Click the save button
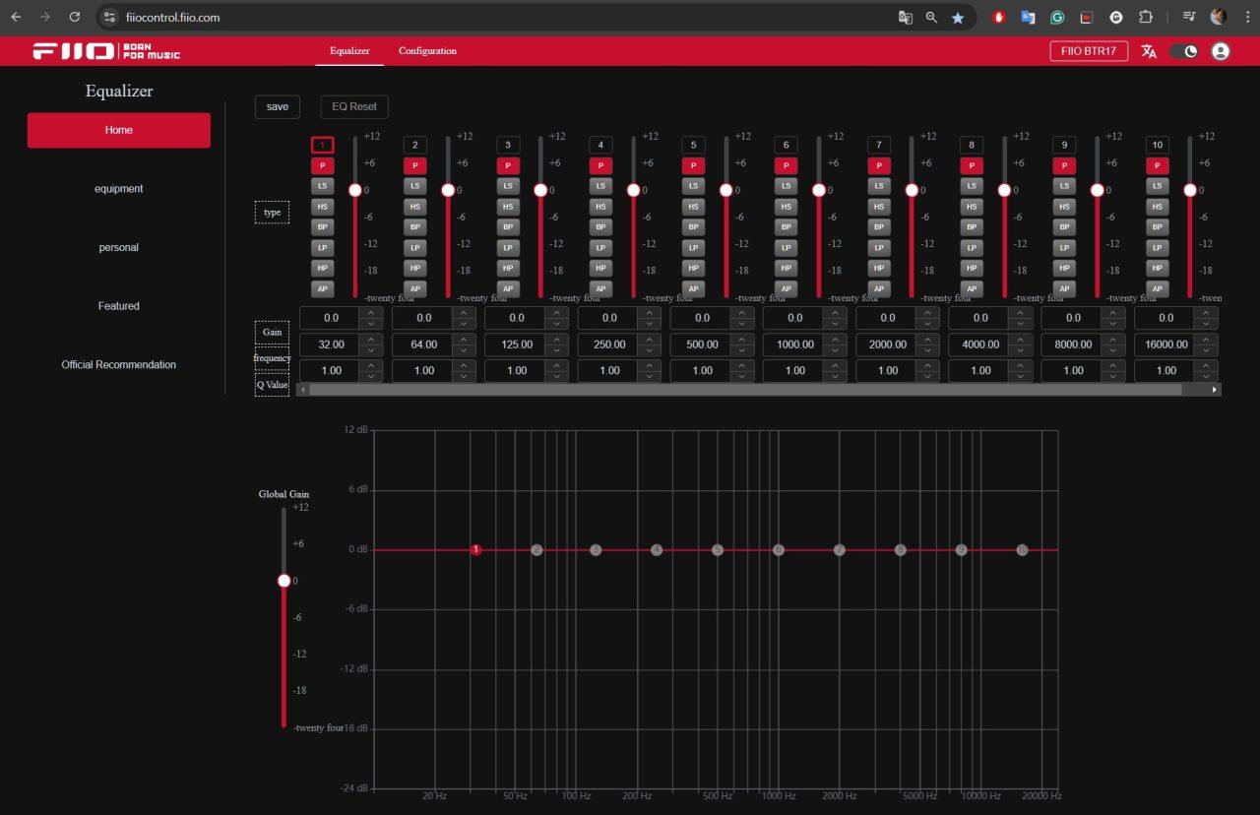 tap(278, 106)
